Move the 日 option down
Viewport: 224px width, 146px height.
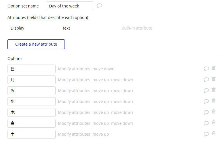click(x=104, y=69)
